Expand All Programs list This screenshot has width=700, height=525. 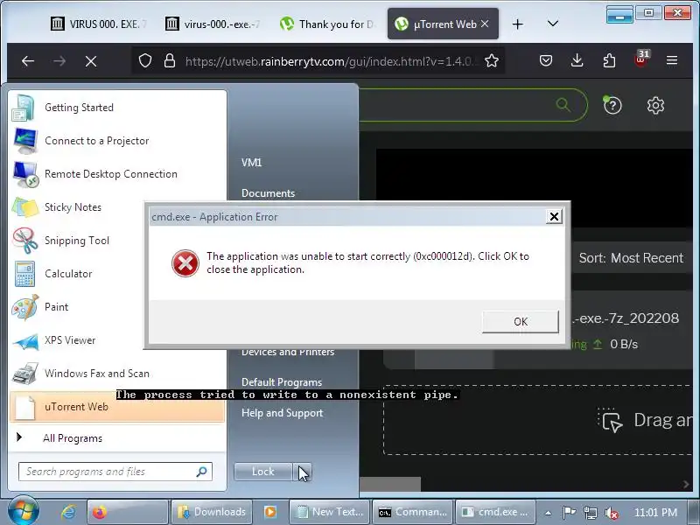coord(117,438)
